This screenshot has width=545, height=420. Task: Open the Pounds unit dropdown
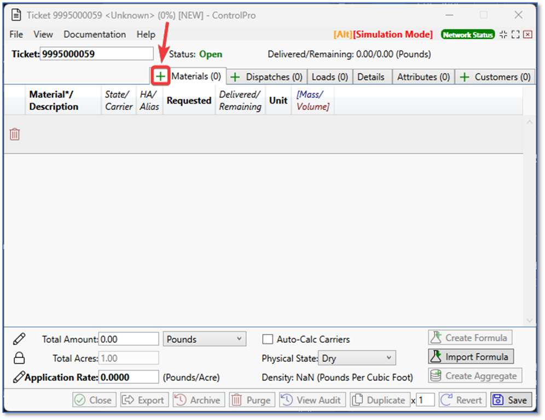click(x=204, y=340)
